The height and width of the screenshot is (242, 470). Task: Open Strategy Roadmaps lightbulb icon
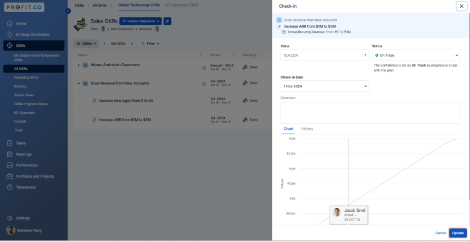click(10, 35)
